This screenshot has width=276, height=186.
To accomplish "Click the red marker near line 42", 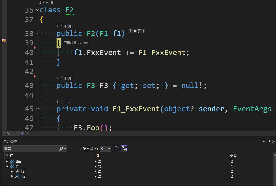I will click(x=35, y=76).
